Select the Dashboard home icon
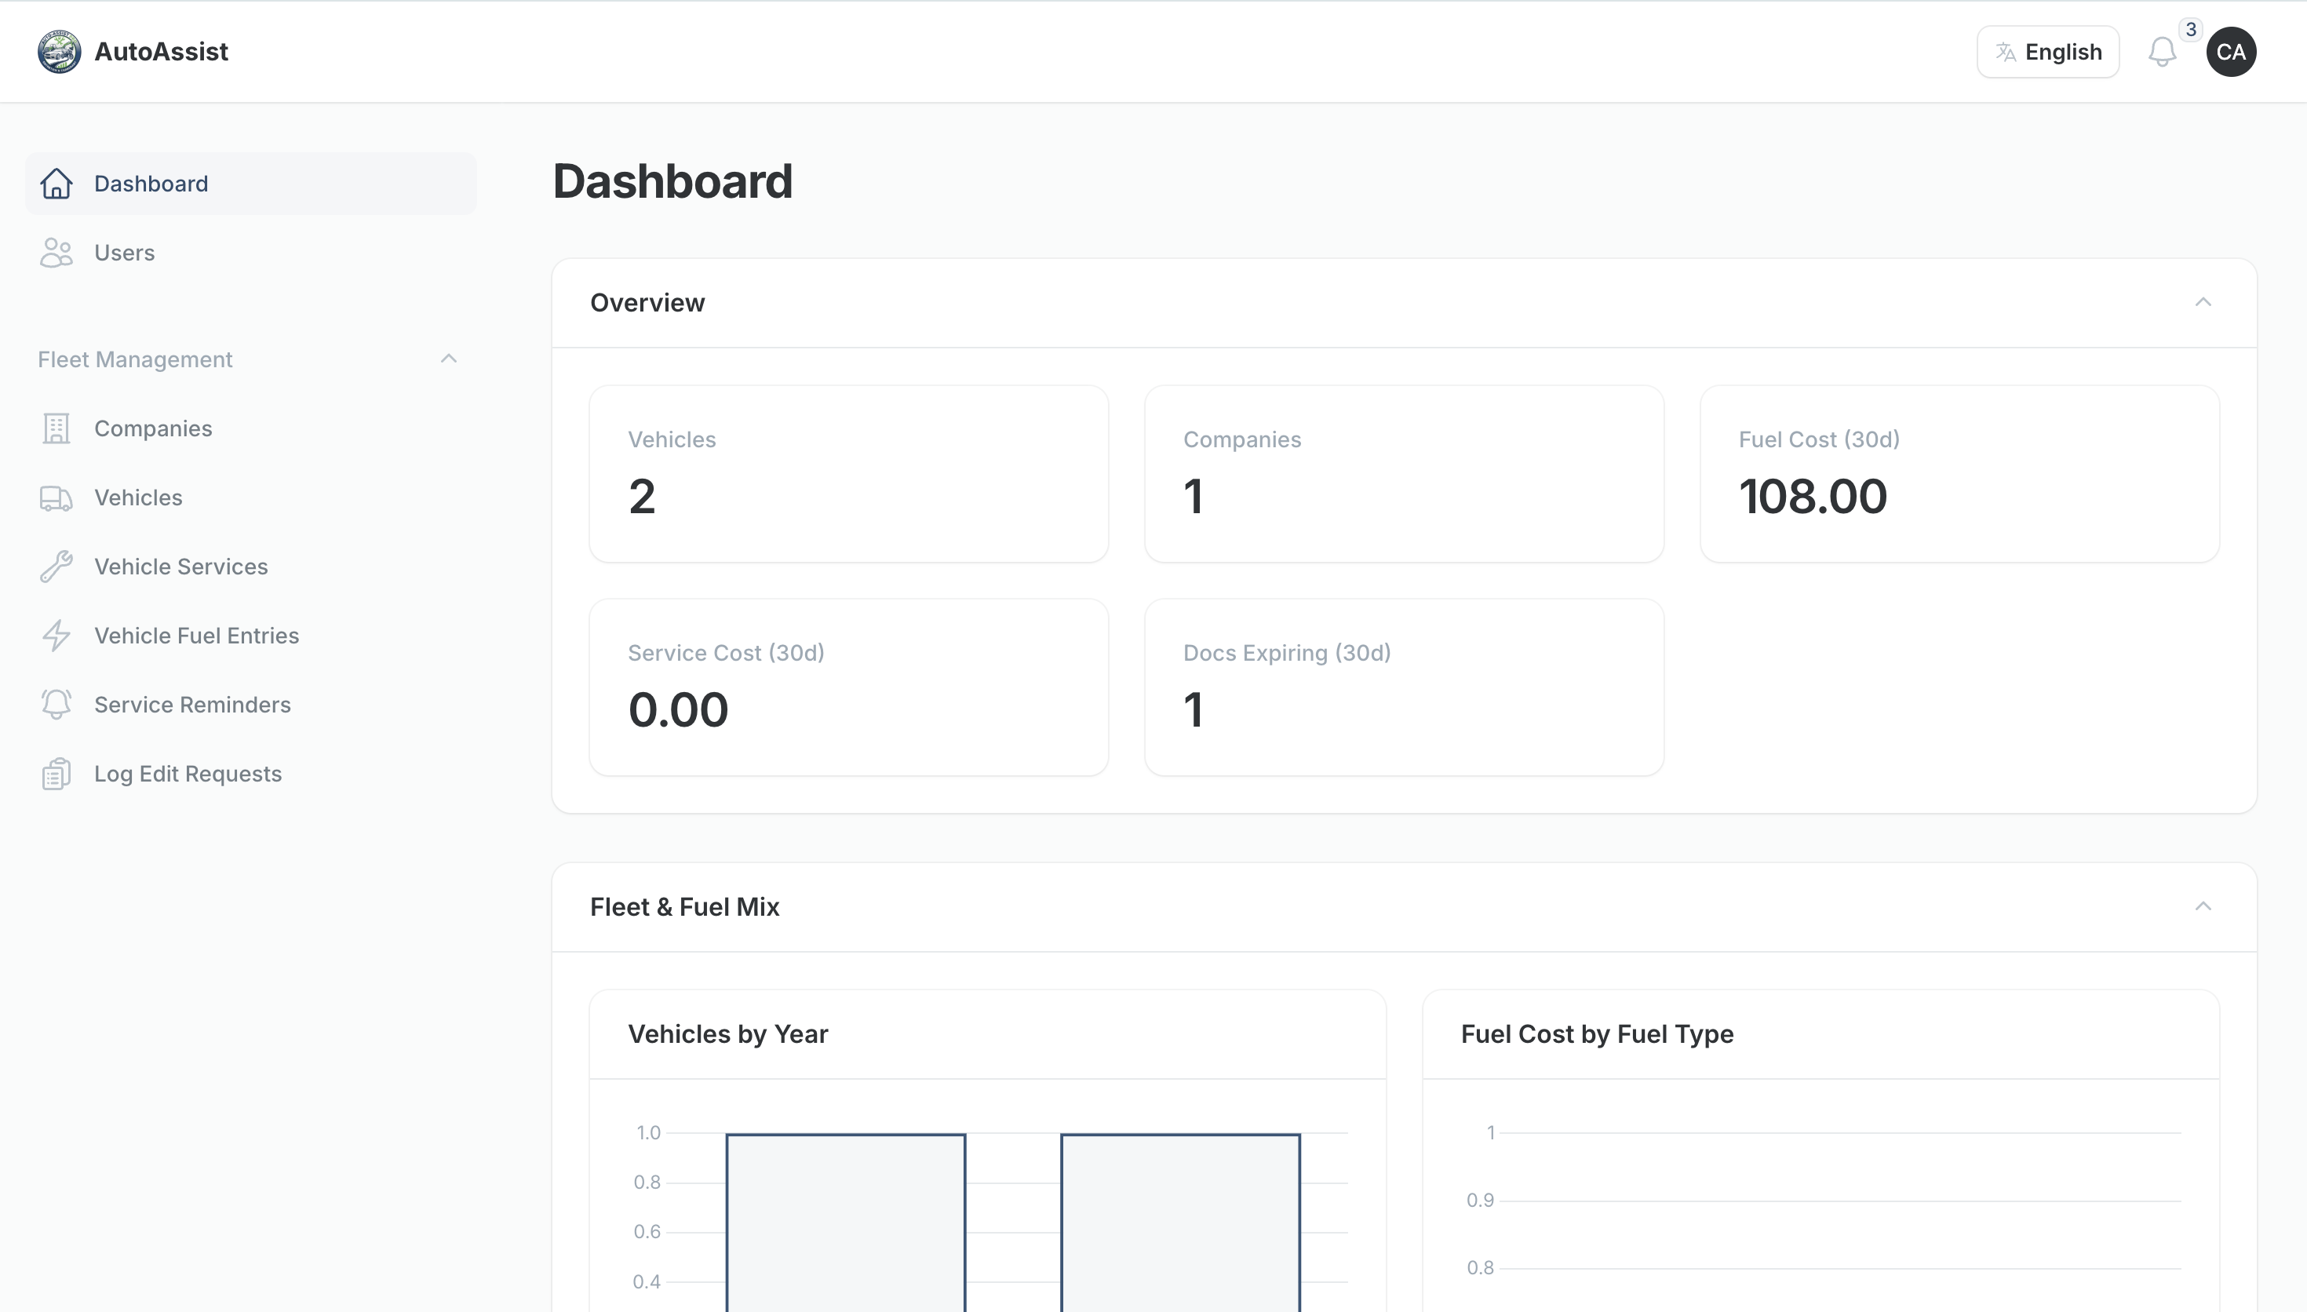Viewport: 2307px width, 1312px height. (56, 183)
